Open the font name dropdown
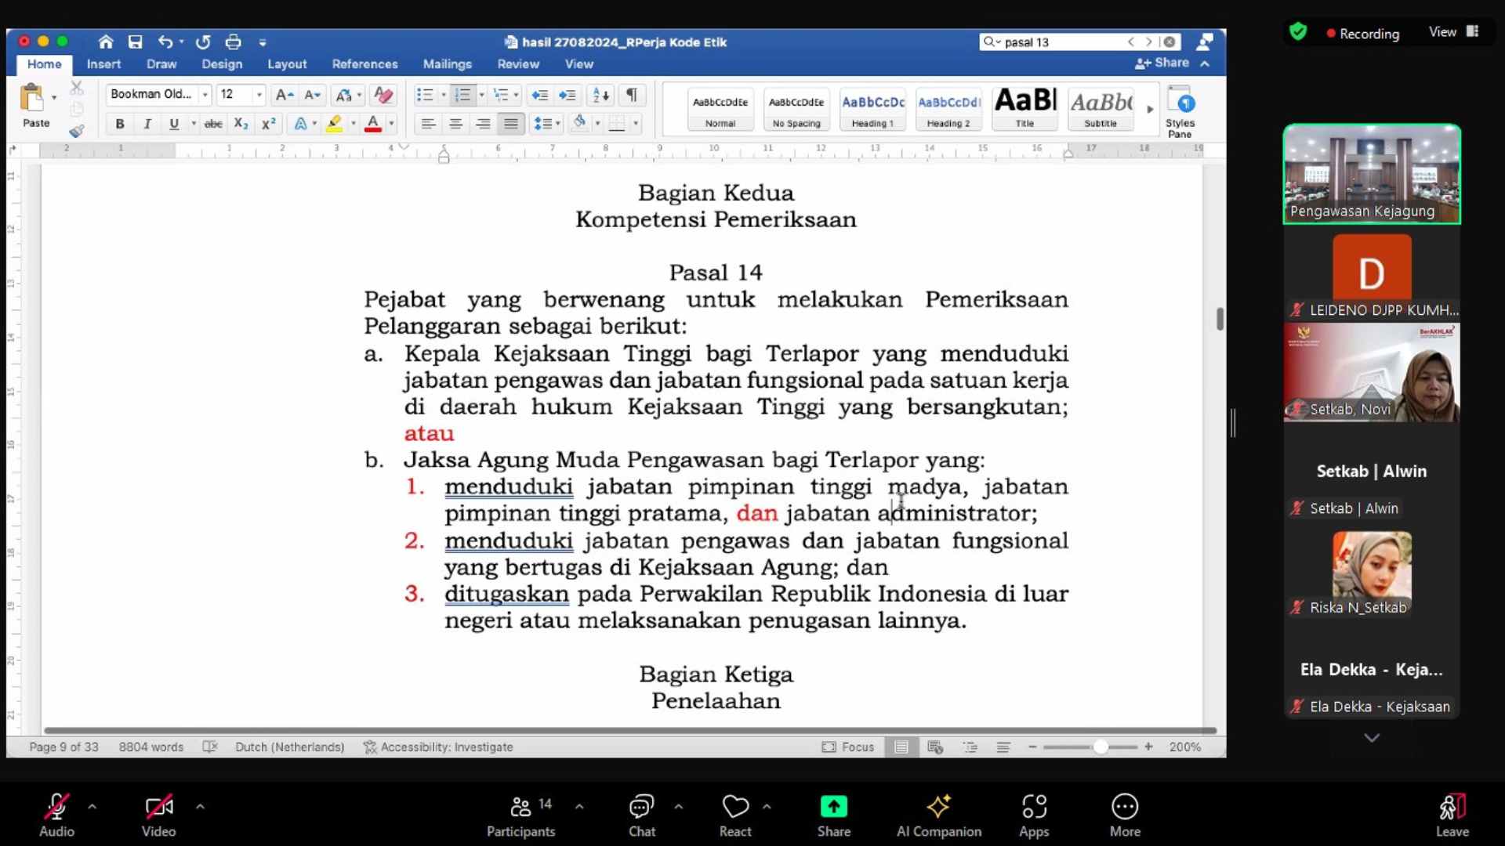 [205, 95]
